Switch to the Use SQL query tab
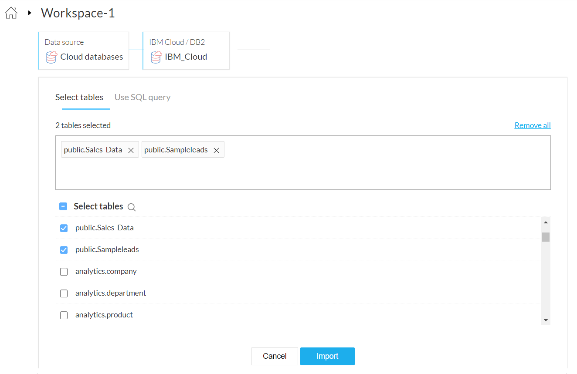This screenshot has height=374, width=577. coord(143,97)
